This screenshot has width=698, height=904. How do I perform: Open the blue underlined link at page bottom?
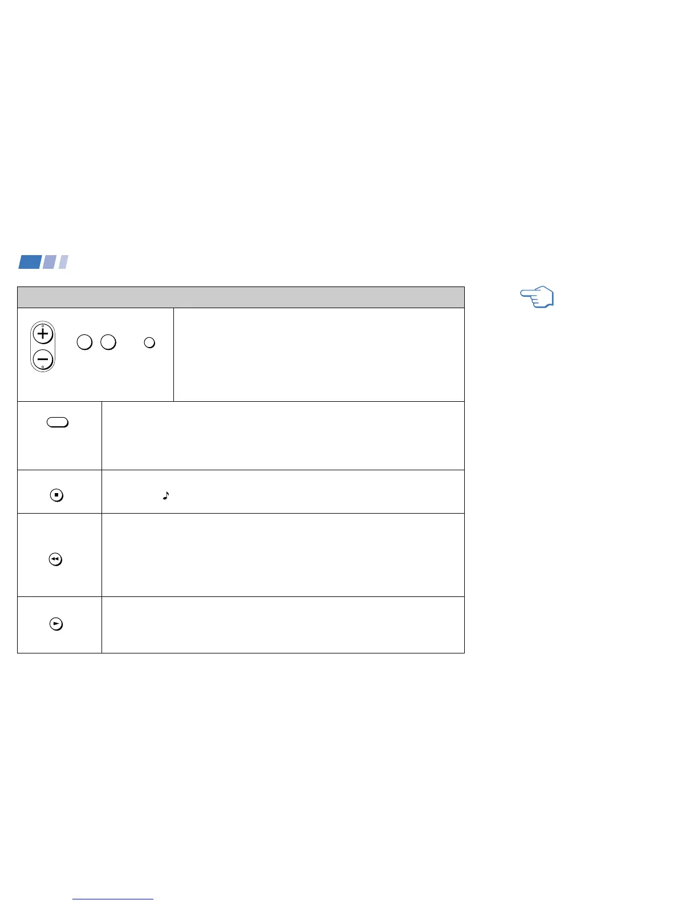(x=113, y=899)
